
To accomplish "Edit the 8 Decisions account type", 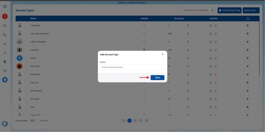I will [211, 26].
